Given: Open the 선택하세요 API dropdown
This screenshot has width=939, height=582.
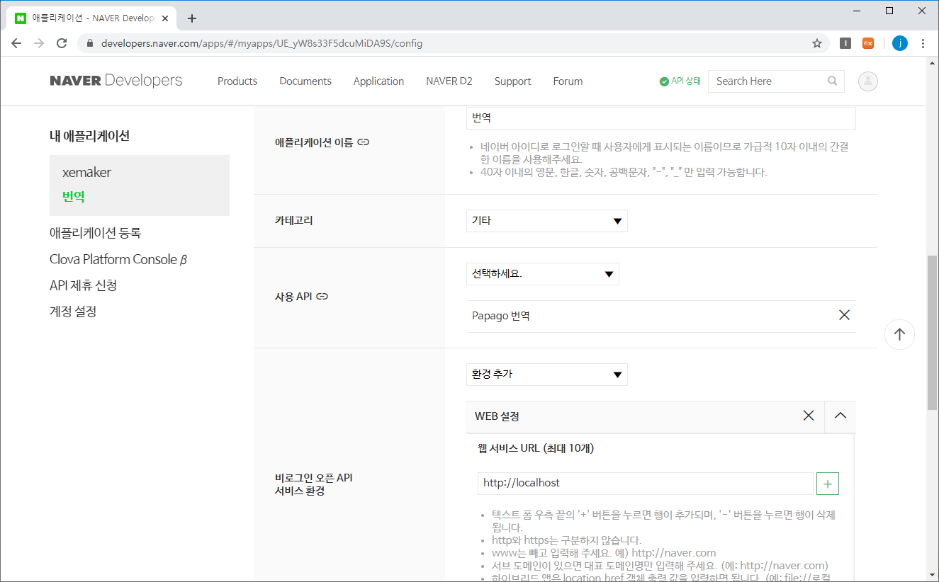Looking at the screenshot, I should (543, 274).
